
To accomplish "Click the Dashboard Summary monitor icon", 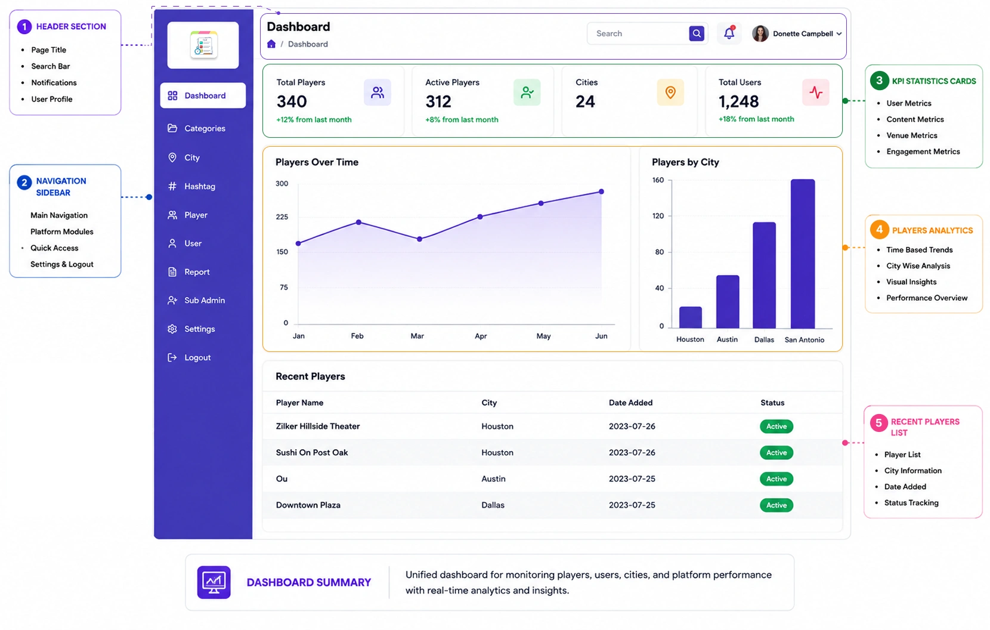I will click(x=214, y=582).
